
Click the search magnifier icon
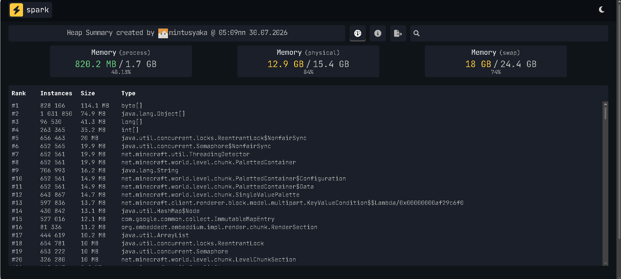(417, 33)
